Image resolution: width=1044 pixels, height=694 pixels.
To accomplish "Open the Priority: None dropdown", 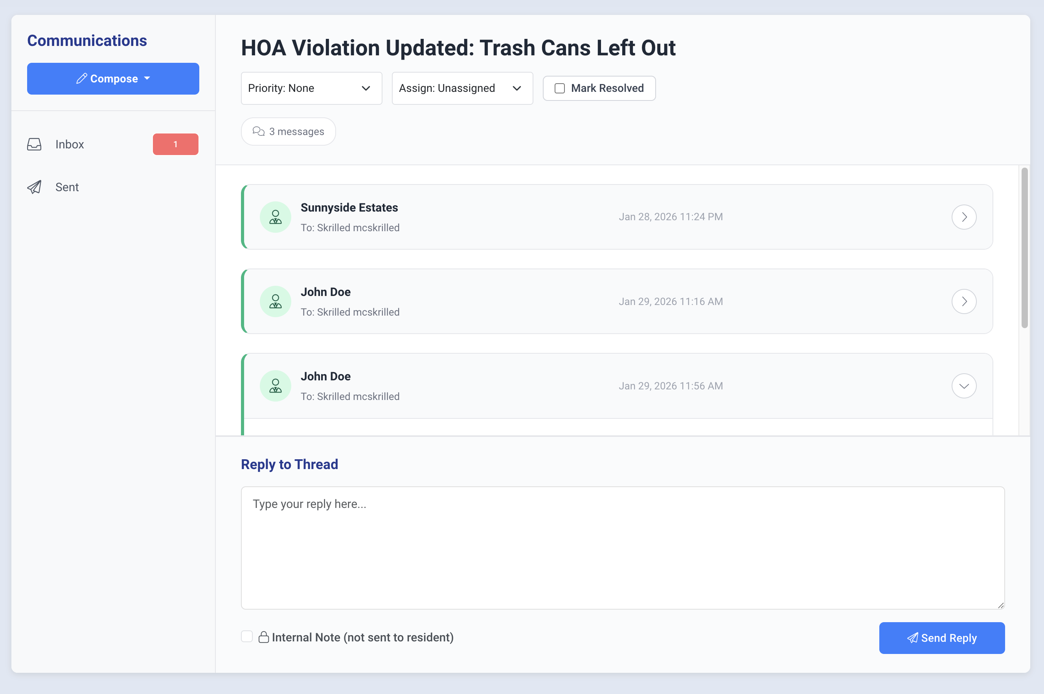I will click(x=311, y=89).
